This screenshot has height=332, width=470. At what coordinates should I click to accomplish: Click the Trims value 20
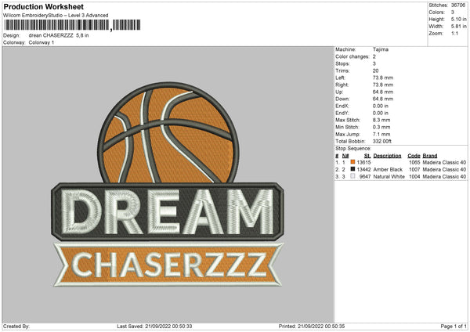375,70
